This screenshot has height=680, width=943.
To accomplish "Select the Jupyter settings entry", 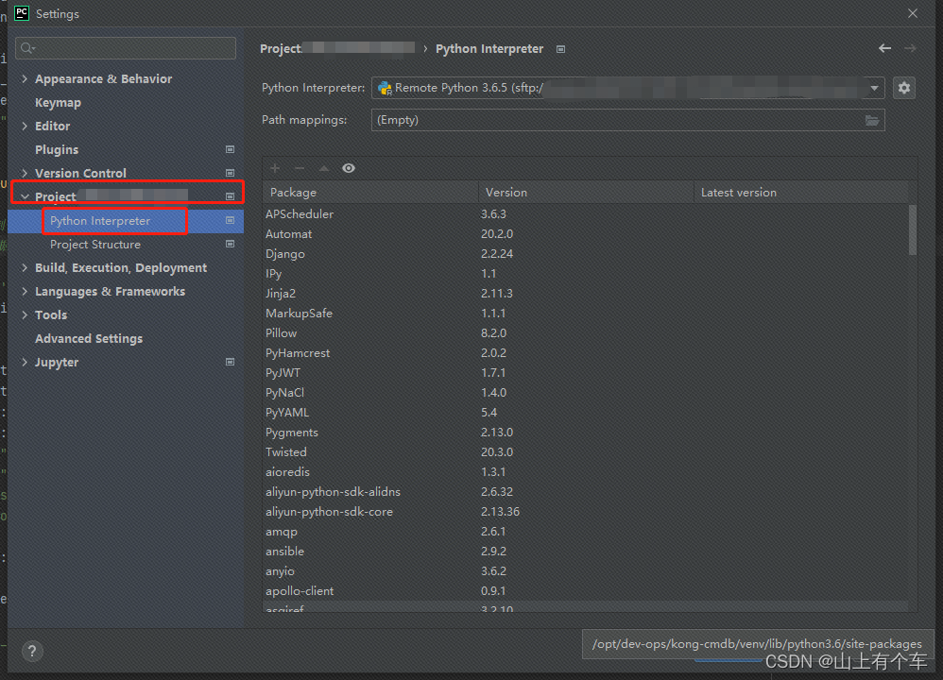I will (x=57, y=363).
